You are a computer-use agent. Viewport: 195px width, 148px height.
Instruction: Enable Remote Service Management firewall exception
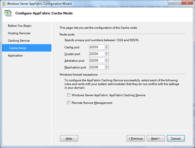(x=69, y=102)
